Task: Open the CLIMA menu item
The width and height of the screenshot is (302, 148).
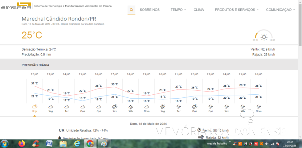Action: (x=199, y=10)
